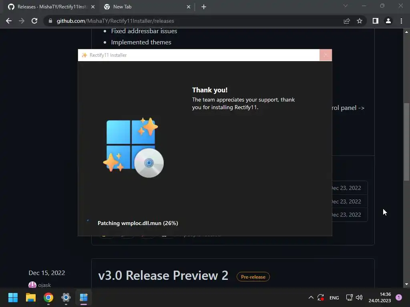
Task: Open Chrome tab search dropdown
Action: click(x=346, y=6)
